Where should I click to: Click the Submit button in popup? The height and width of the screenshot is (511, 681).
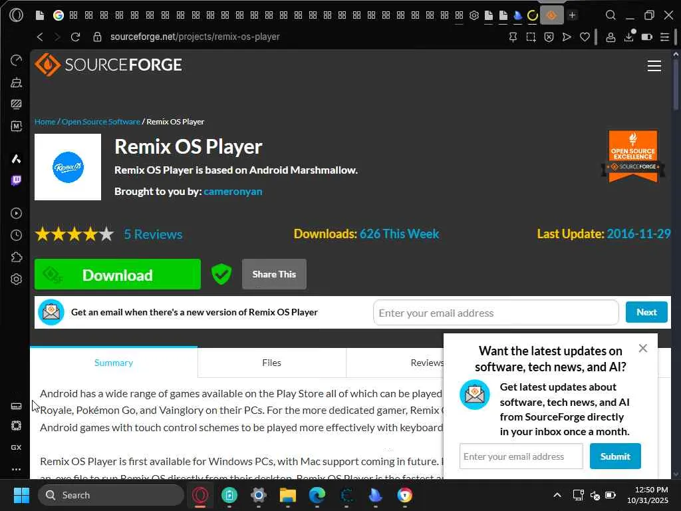615,456
